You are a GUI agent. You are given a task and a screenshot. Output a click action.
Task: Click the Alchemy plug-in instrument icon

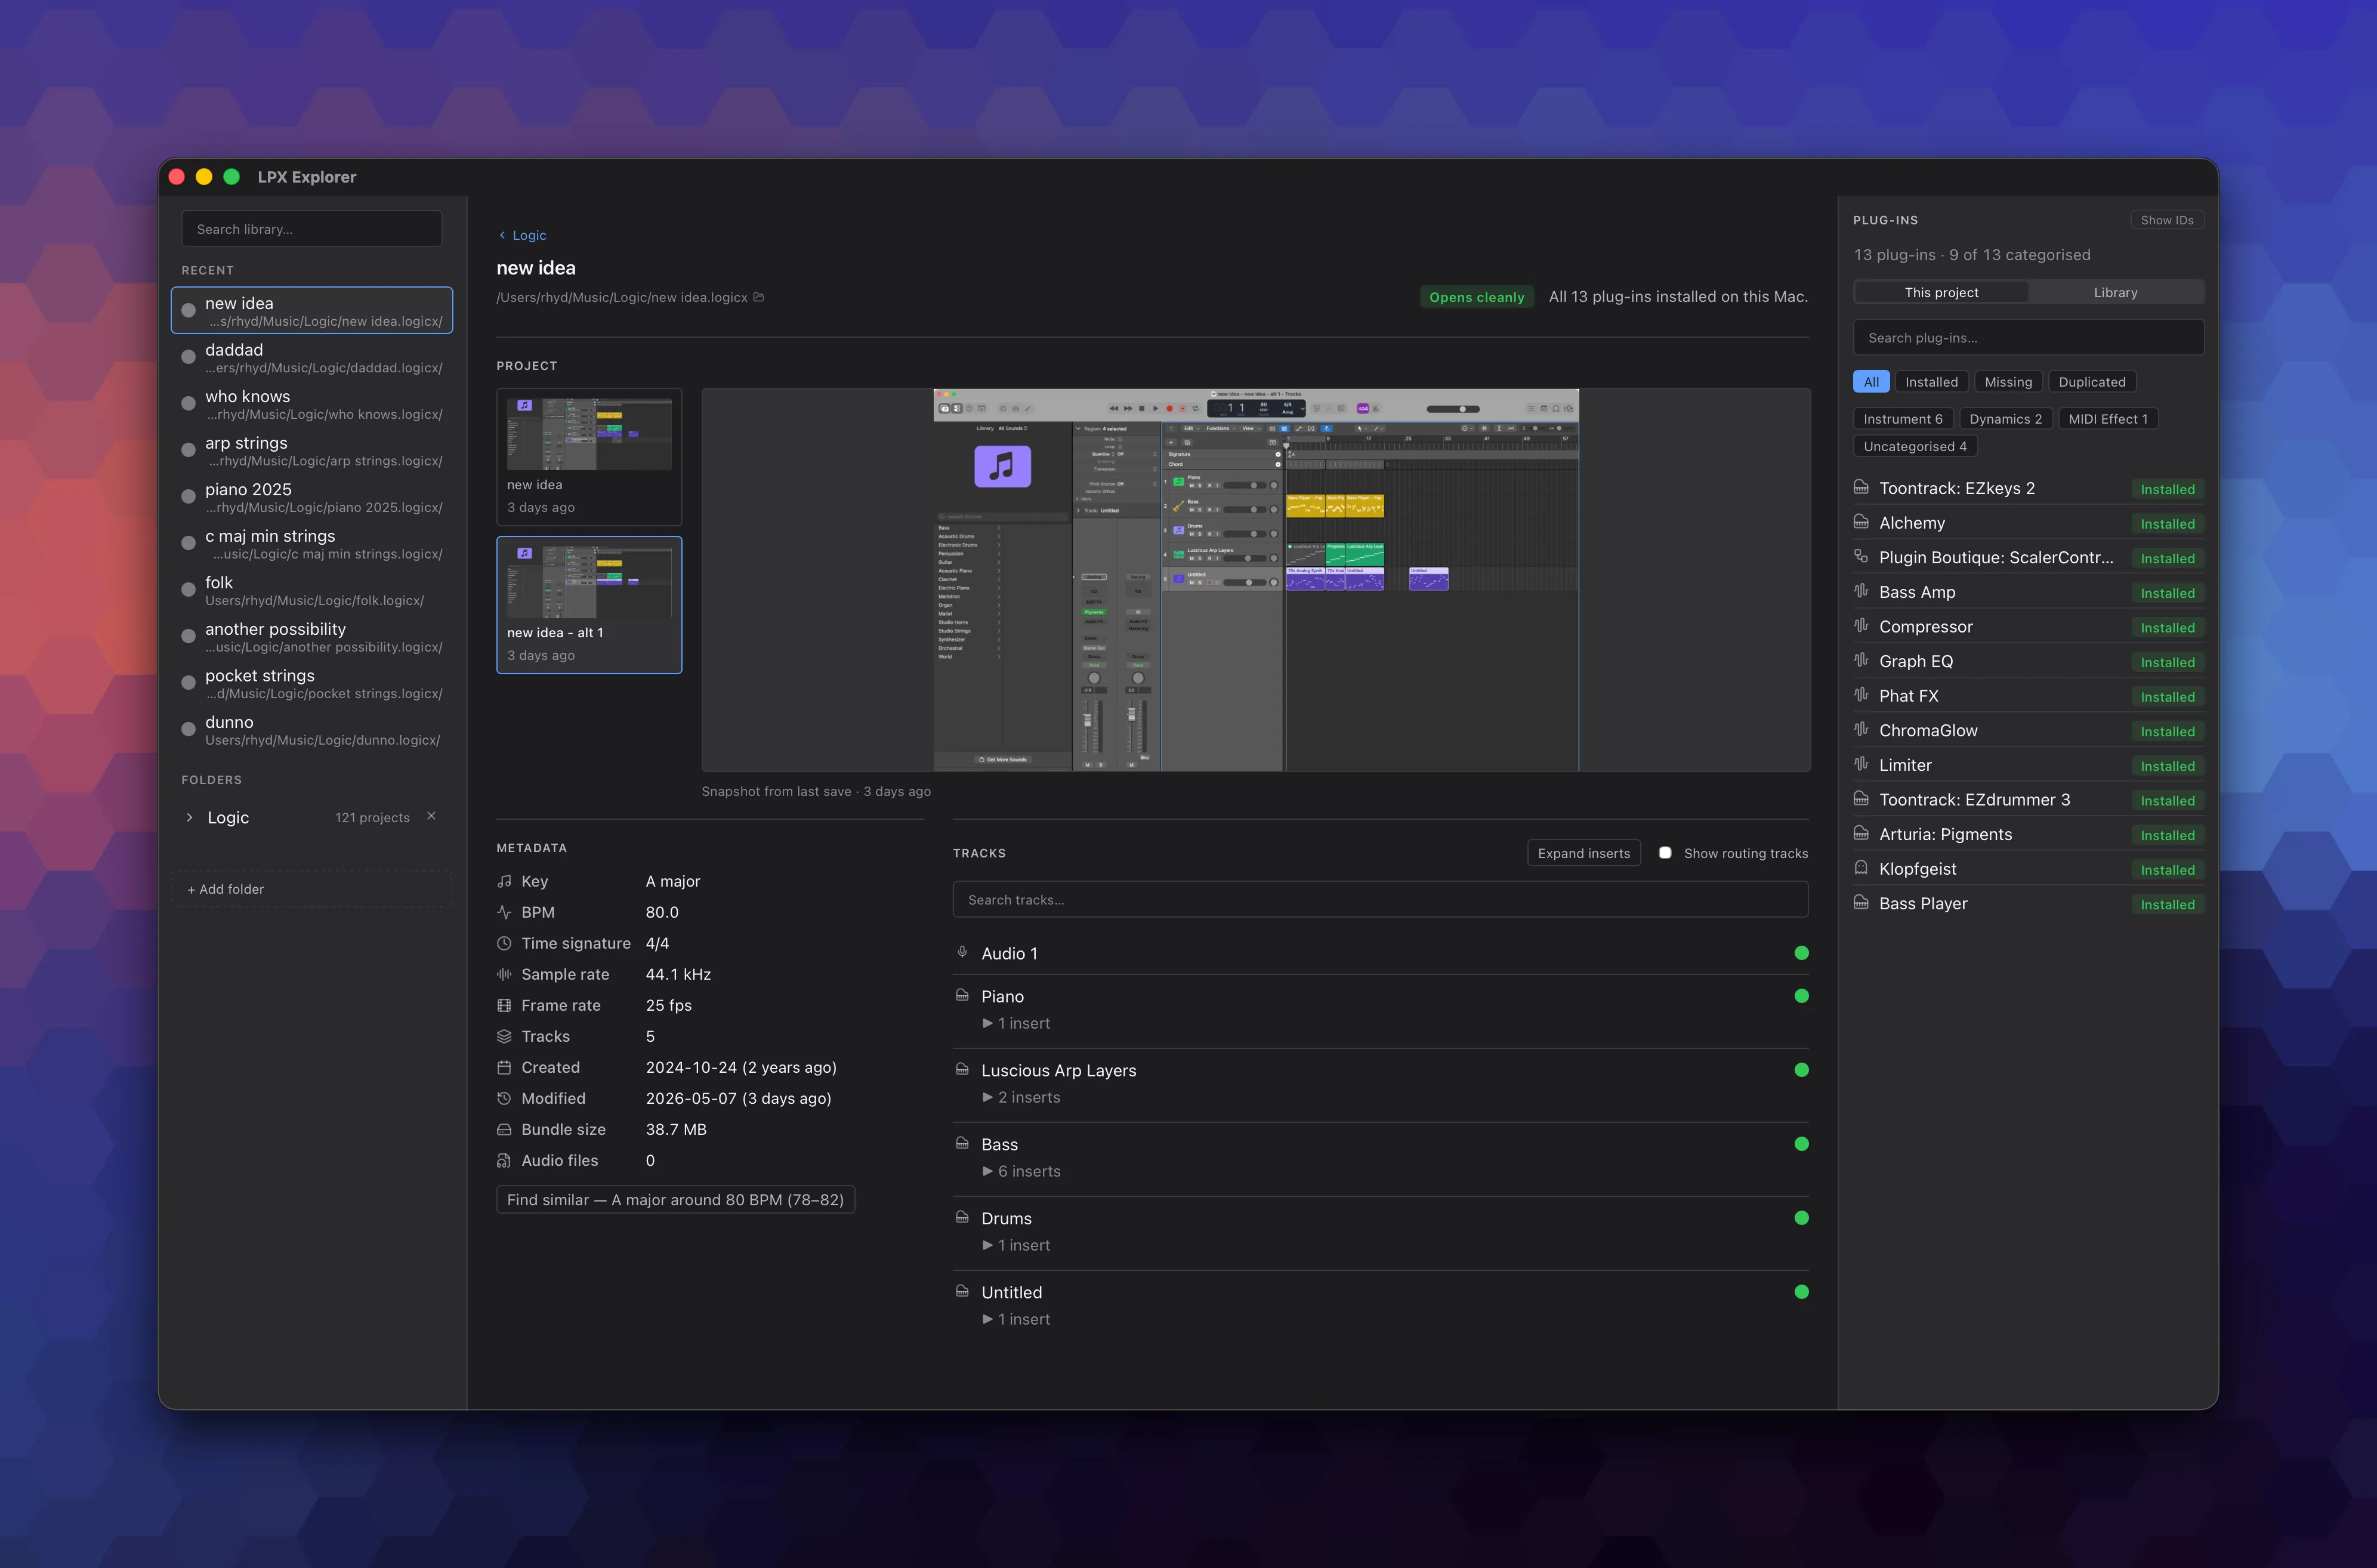1861,522
